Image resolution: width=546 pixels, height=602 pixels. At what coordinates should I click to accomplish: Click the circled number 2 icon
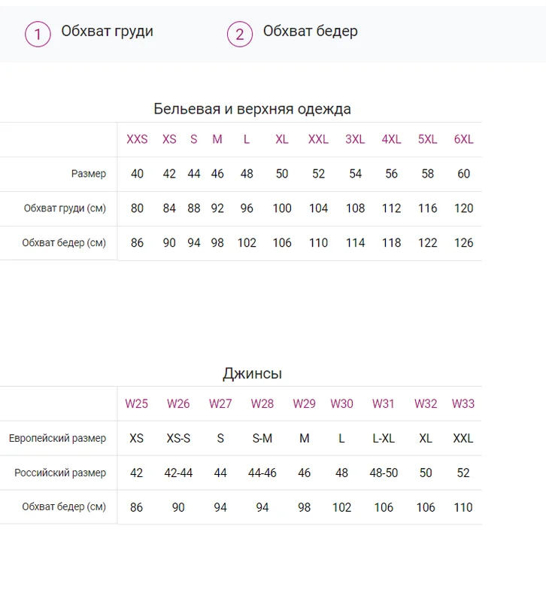(239, 34)
